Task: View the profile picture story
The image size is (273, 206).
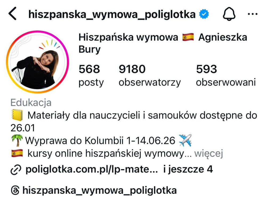Action: click(37, 62)
